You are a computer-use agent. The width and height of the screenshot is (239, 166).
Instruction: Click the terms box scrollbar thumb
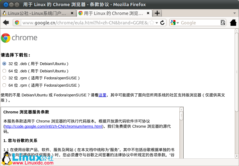click(181, 116)
